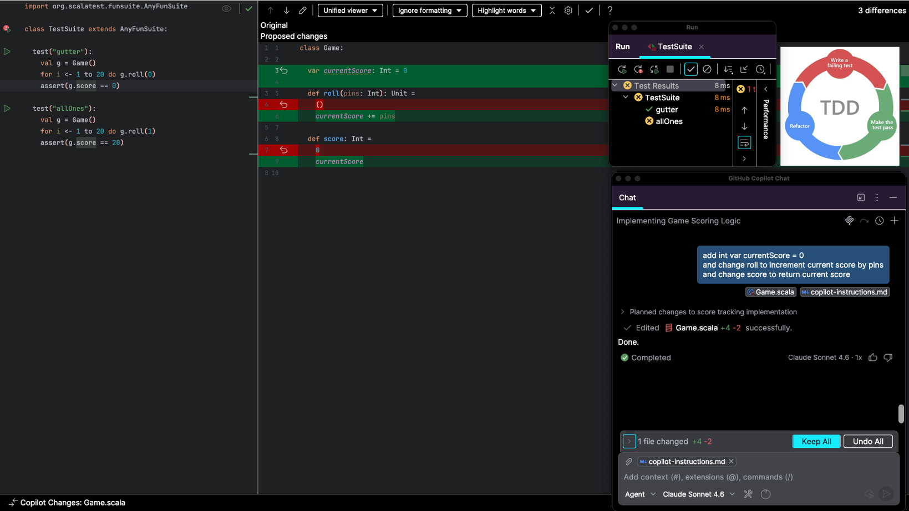Open test history clock icon
This screenshot has height=511, width=909.
pos(760,69)
